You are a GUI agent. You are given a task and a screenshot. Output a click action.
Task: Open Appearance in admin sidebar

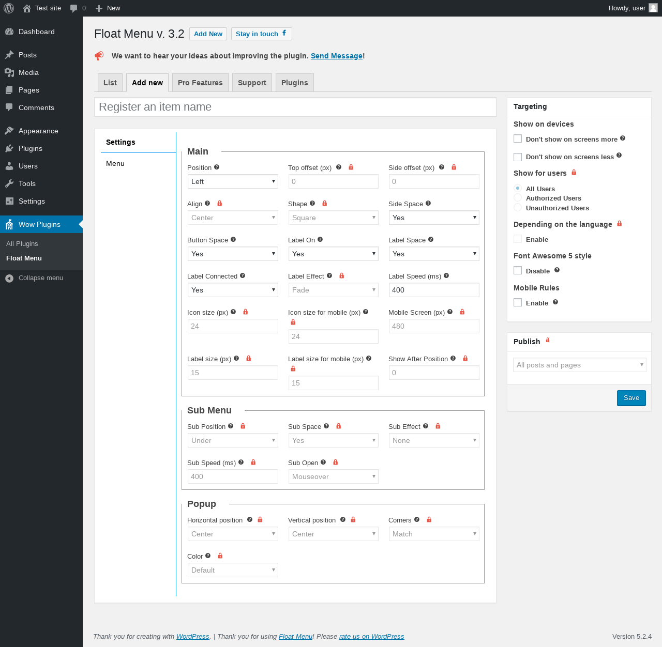coord(41,131)
